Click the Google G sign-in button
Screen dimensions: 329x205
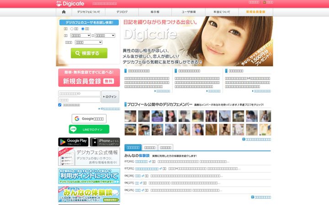89,118
